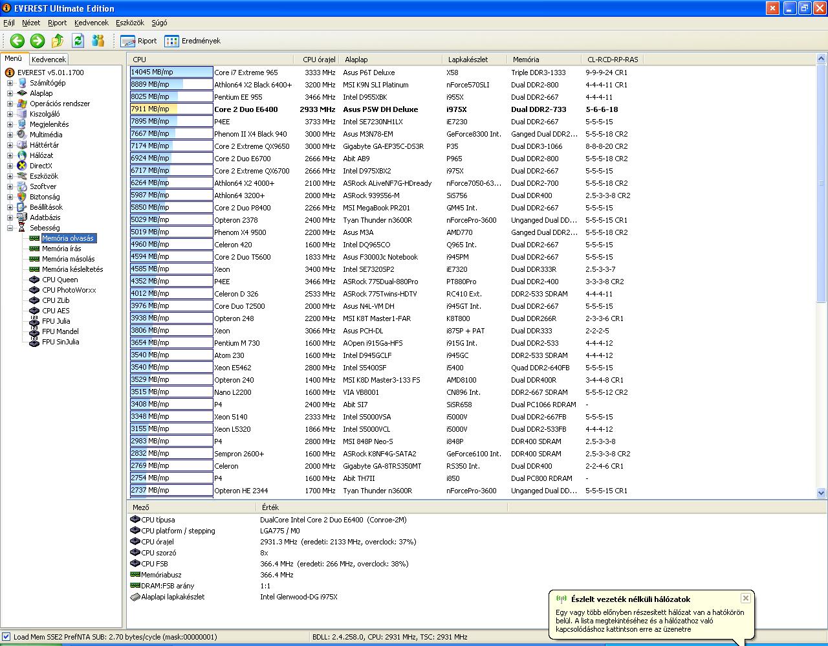Open the Riport menu
828x646 pixels.
click(x=58, y=23)
